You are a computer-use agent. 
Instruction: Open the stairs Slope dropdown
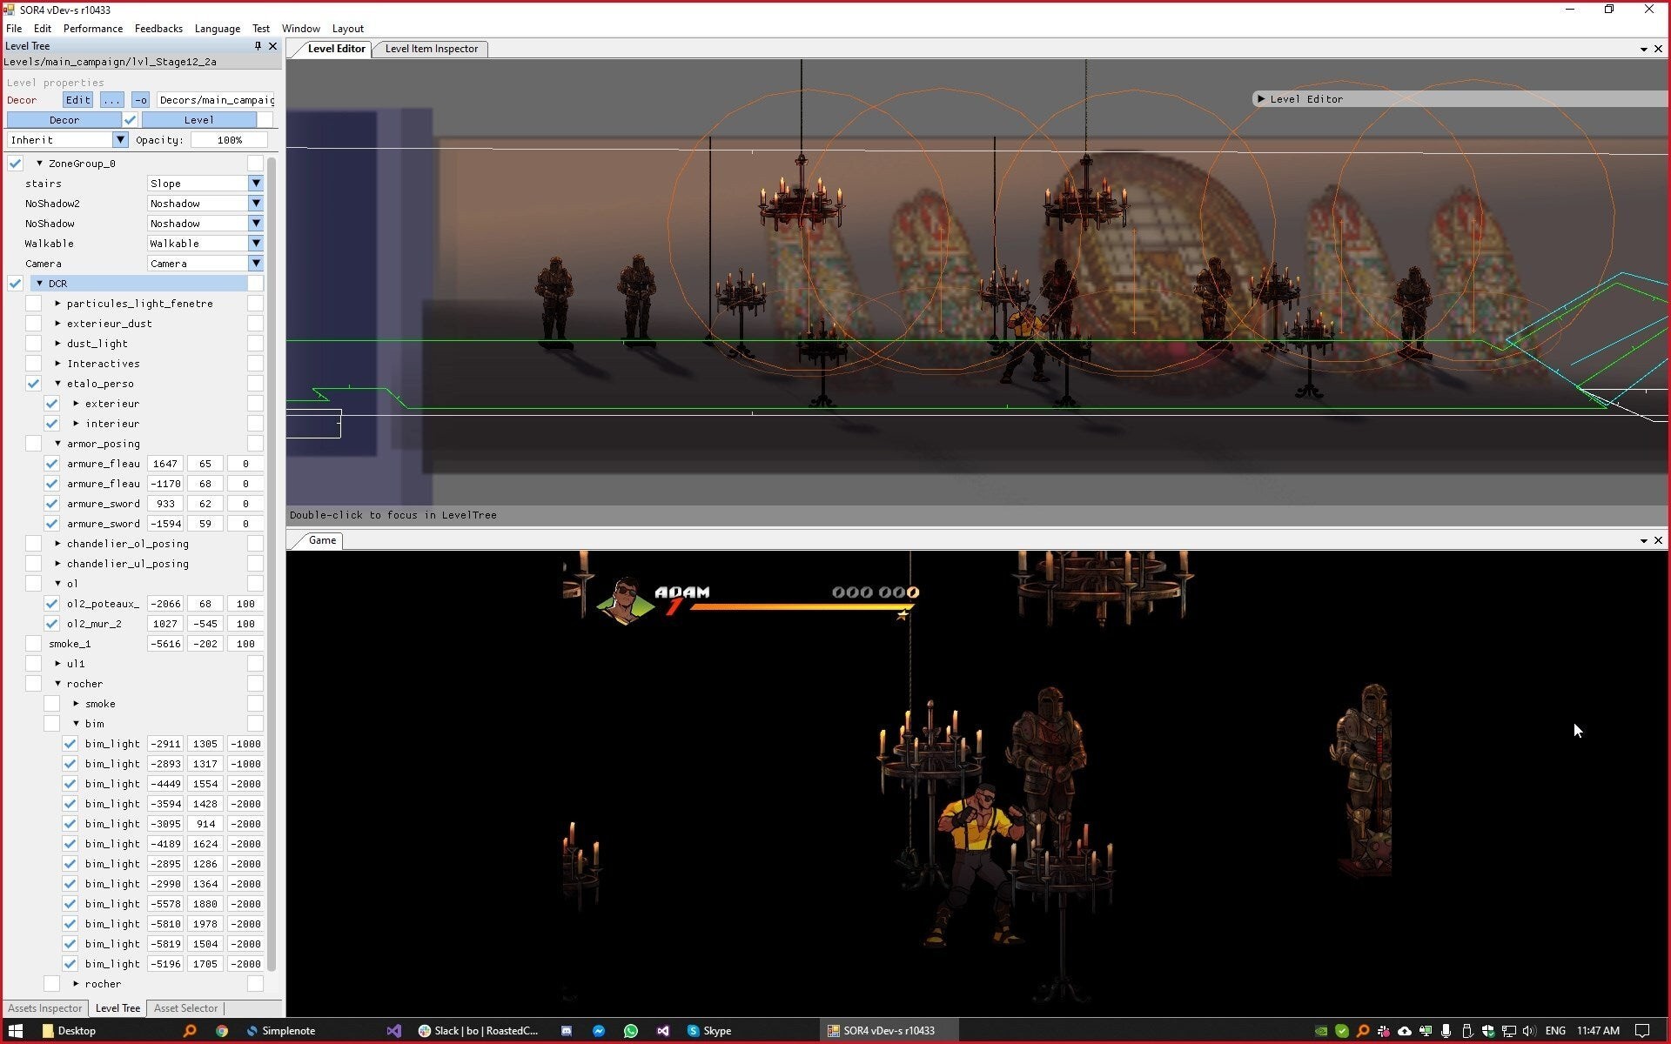(255, 184)
